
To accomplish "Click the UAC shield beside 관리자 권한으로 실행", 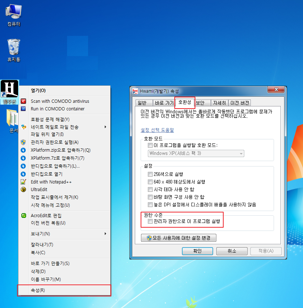I will point(23,142).
